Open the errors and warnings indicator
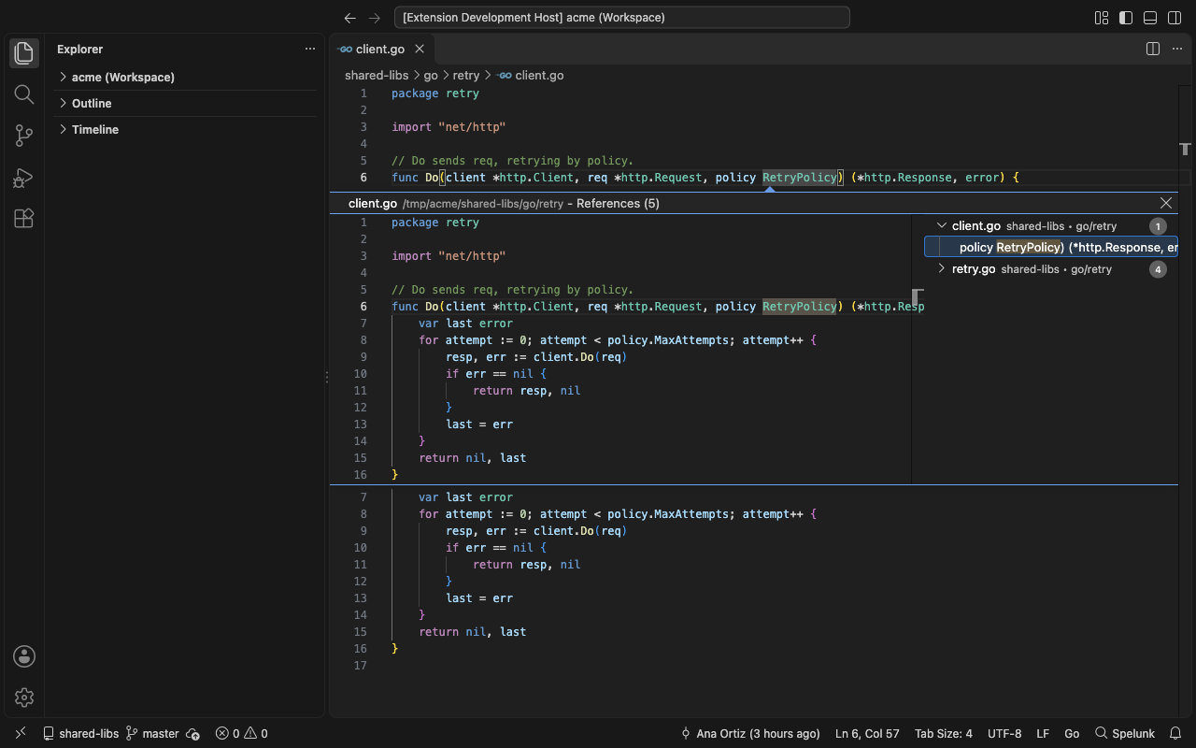The image size is (1196, 748). tap(241, 733)
